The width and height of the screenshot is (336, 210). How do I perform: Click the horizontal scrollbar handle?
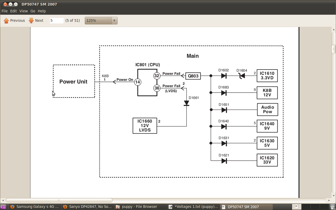(59, 200)
